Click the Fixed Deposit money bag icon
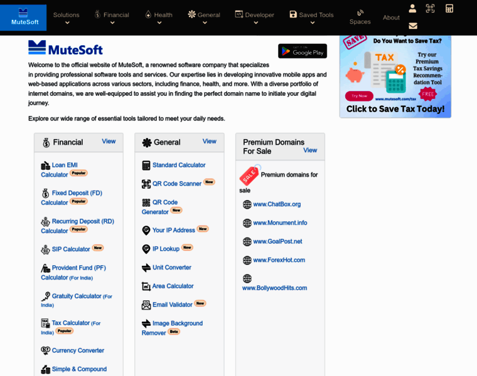 (x=45, y=193)
